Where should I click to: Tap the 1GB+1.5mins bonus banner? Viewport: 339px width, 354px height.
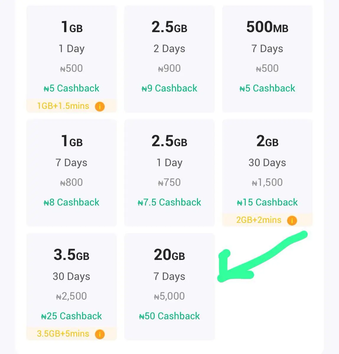[x=63, y=106]
